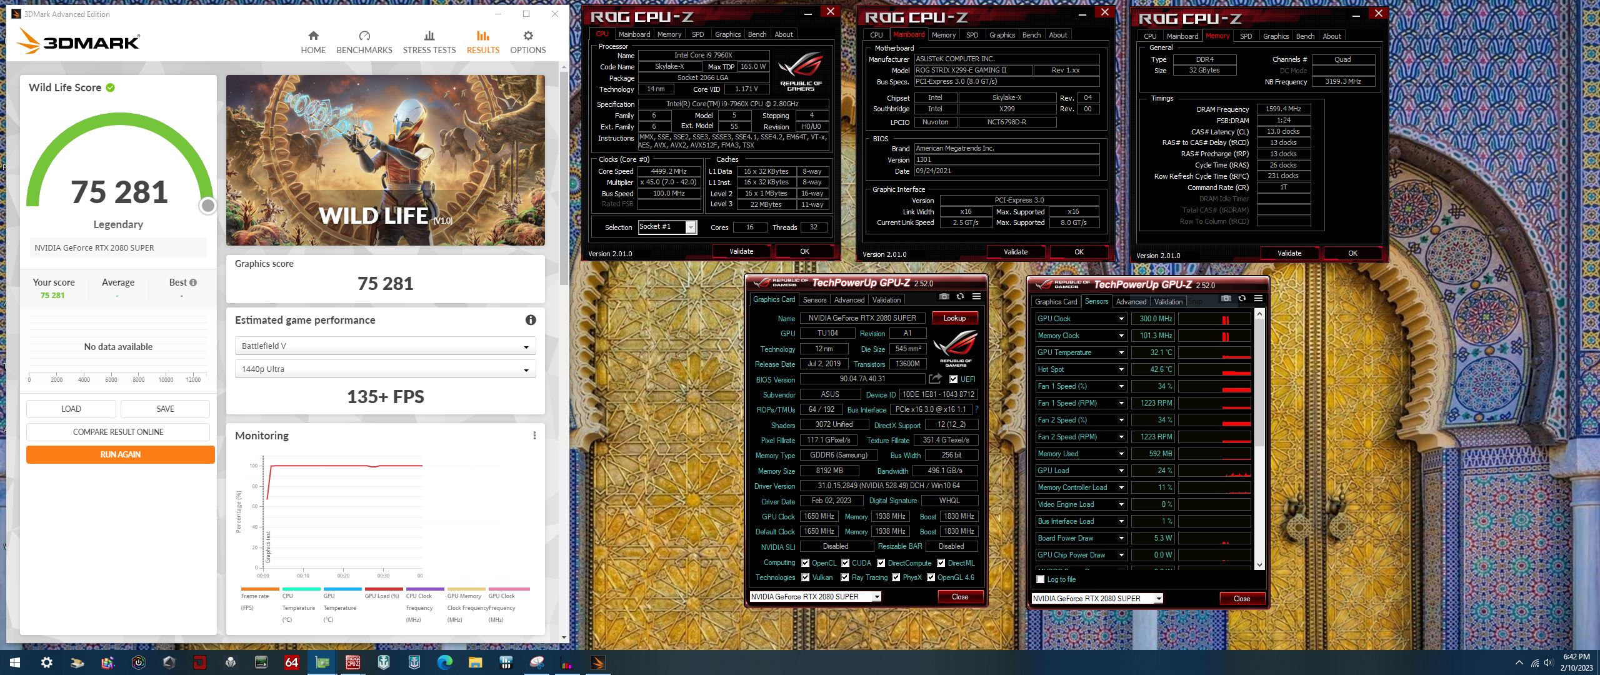Screen dimensions: 1600x675
Task: Switch to RESULTS tab in 3DMark
Action: [x=483, y=42]
